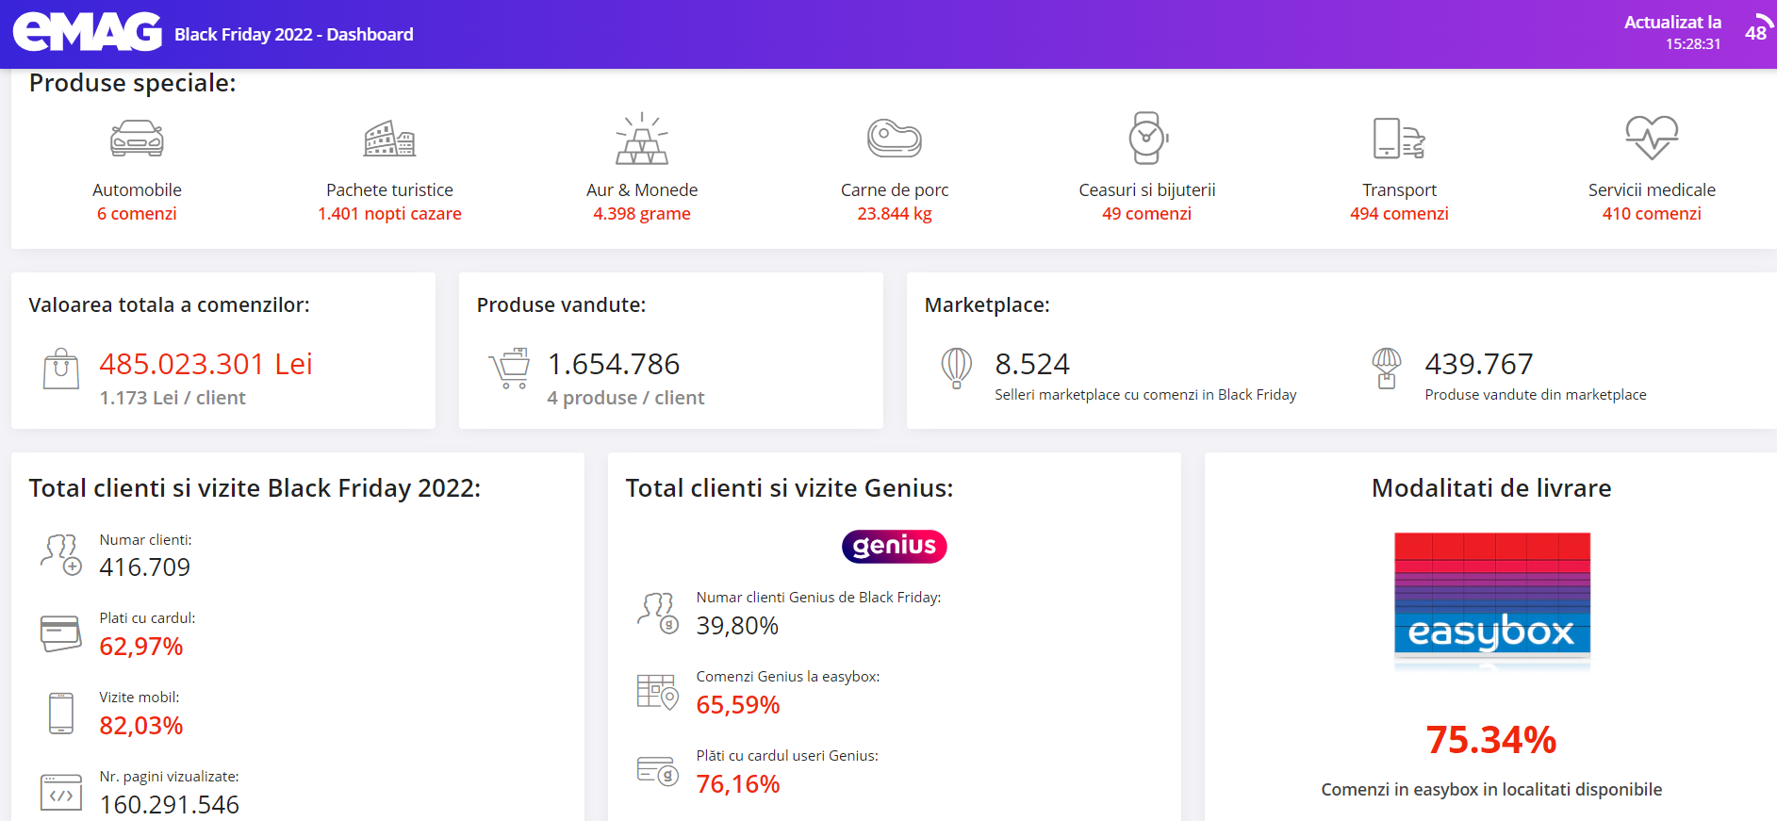Click the 6 comenzi value

pyautogui.click(x=137, y=214)
